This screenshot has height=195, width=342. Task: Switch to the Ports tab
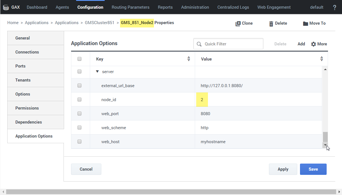pyautogui.click(x=36, y=66)
